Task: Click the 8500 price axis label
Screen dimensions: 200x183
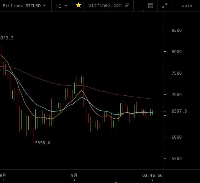Action: click(x=177, y=30)
